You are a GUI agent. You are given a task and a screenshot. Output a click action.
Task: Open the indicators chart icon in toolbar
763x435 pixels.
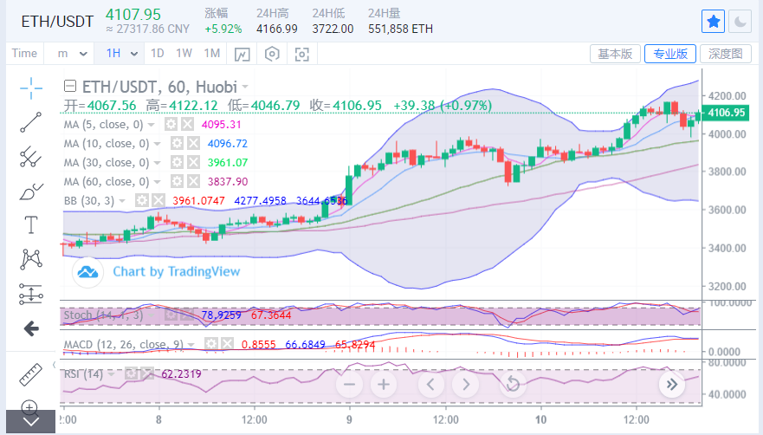click(242, 54)
